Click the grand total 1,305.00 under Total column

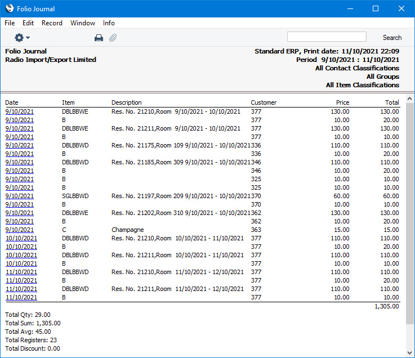(x=387, y=306)
